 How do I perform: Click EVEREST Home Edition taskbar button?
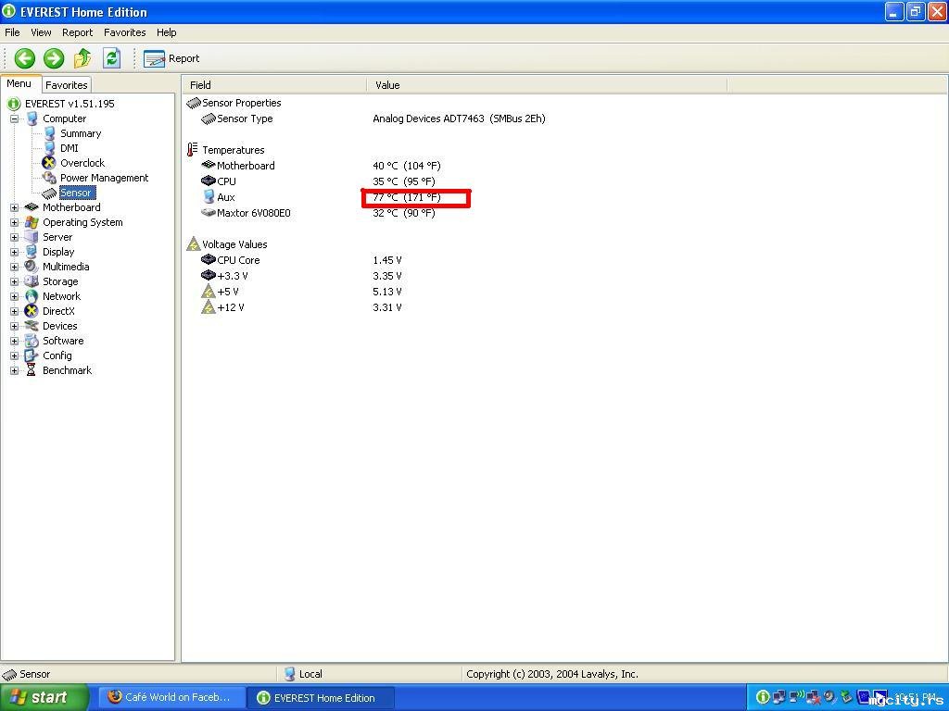pos(321,698)
